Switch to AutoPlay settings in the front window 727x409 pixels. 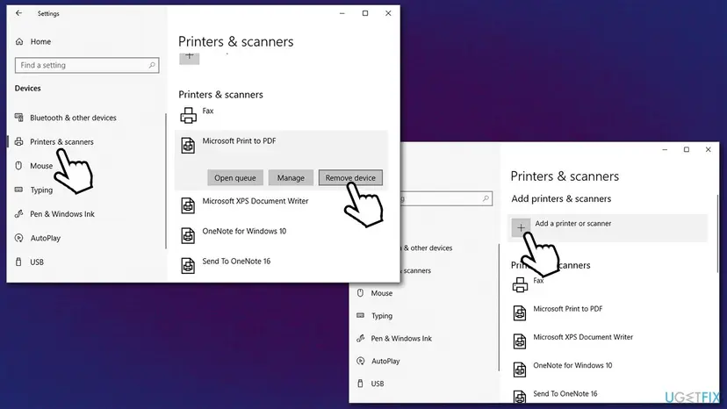click(46, 239)
